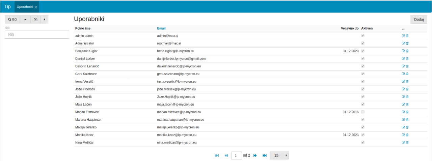The width and height of the screenshot is (432, 161).
Task: Jump to first page of users
Action: [x=217, y=155]
